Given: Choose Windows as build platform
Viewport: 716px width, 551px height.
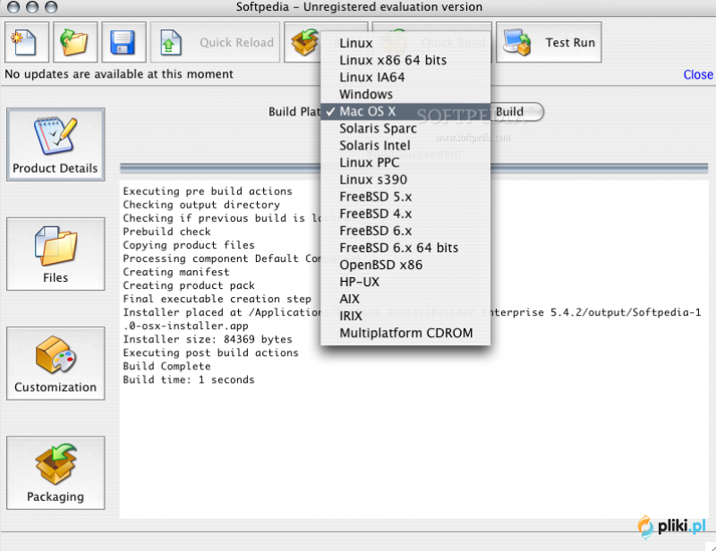Looking at the screenshot, I should [405, 94].
